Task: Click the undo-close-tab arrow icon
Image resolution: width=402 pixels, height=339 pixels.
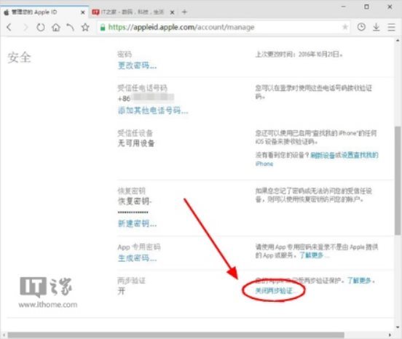Action: tap(70, 27)
